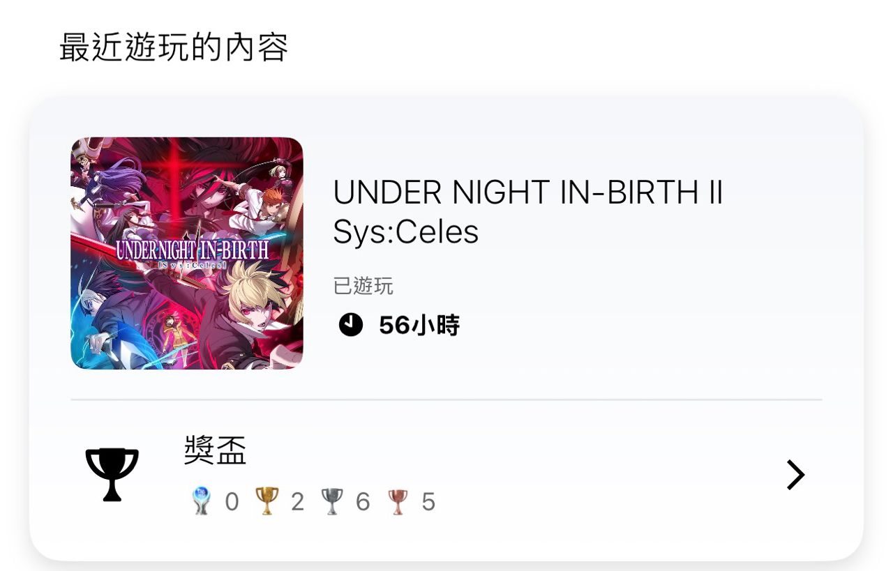Click the silver trophy icon
Screen dimensions: 893x571
332,501
